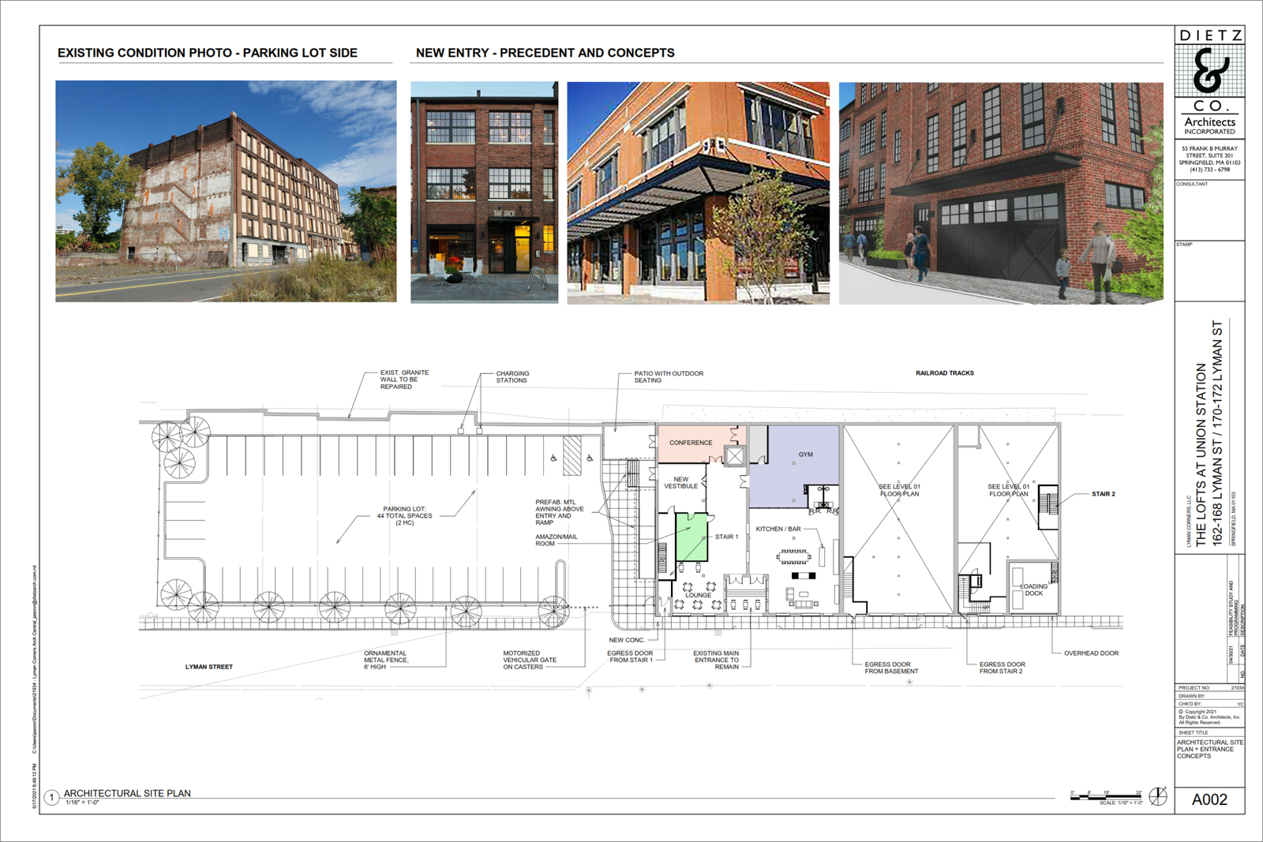Click the 'STAIR 1' label
Image resolution: width=1263 pixels, height=842 pixels.
727,537
